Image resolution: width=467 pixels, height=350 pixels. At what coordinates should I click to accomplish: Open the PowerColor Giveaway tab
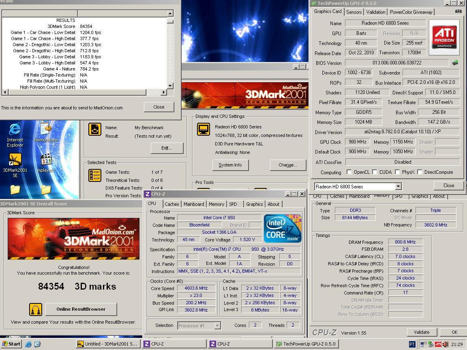pyautogui.click(x=411, y=12)
